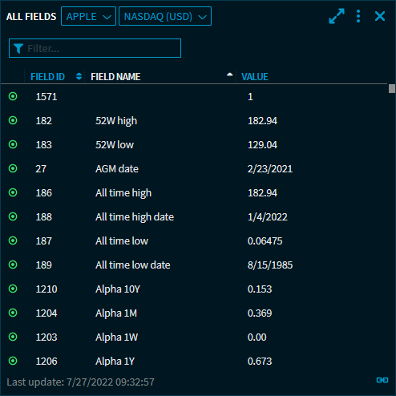The width and height of the screenshot is (396, 396).
Task: Select the Alpha 10Y row
Action: (x=194, y=289)
